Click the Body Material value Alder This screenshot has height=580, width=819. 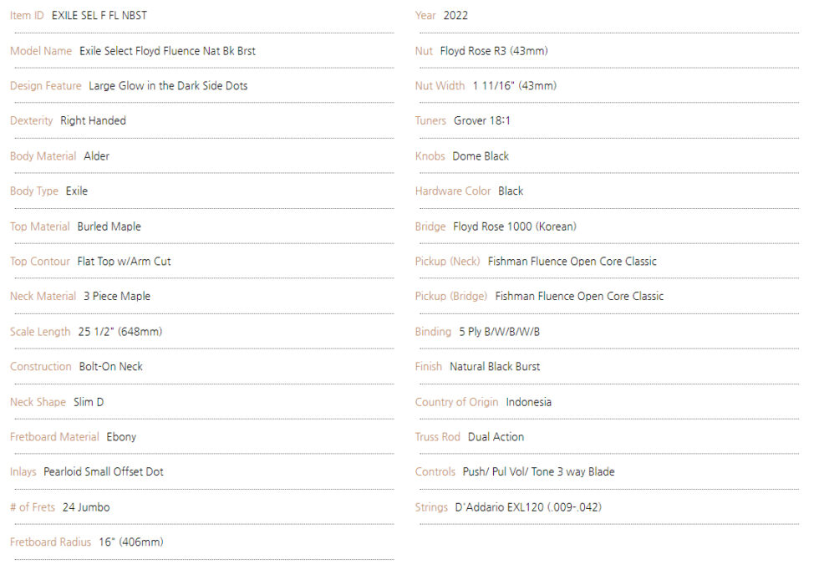coord(96,156)
